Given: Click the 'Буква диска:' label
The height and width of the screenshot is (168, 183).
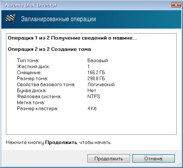Looking at the screenshot, I should point(32,90).
